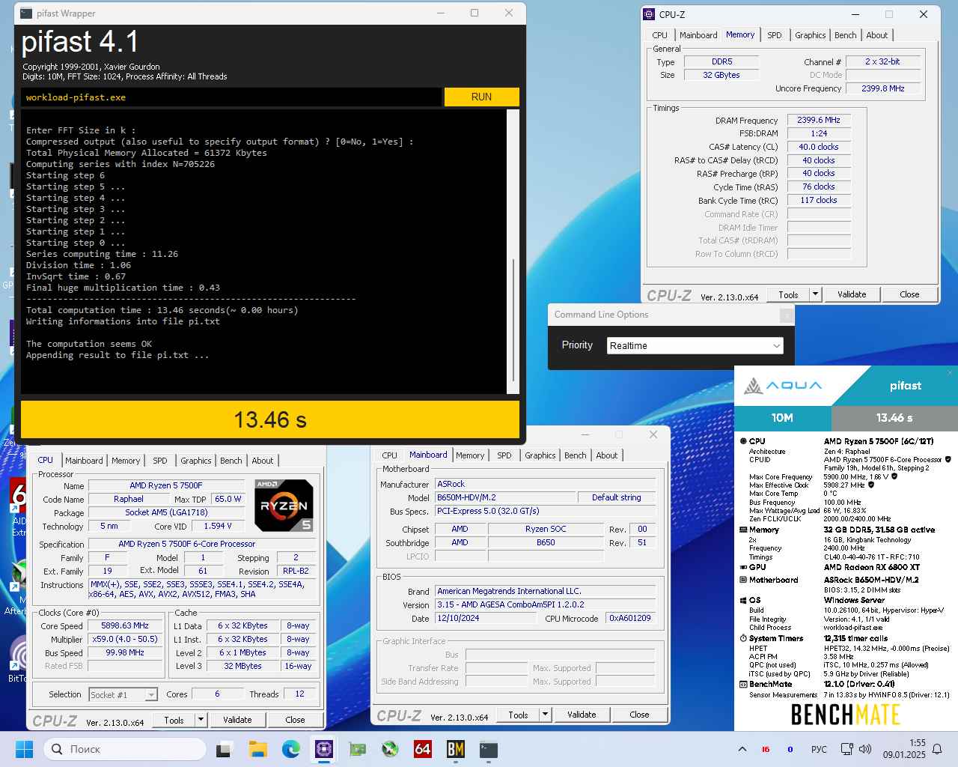Open the Socket #1 selection dropdown
958x767 pixels.
(x=123, y=694)
